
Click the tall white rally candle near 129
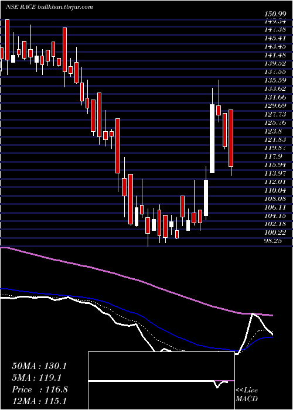tap(212, 139)
